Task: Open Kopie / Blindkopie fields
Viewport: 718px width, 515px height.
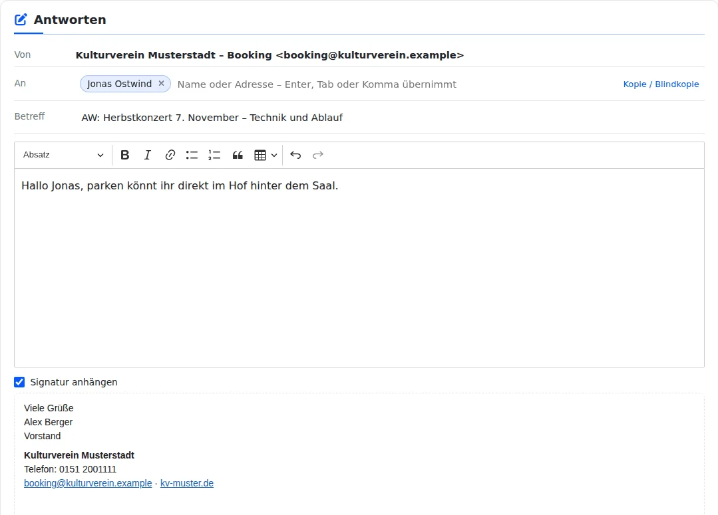Action: [661, 84]
